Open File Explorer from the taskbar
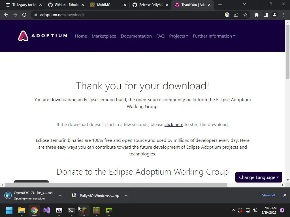Viewport: 290px width, 217px height. coord(22,210)
